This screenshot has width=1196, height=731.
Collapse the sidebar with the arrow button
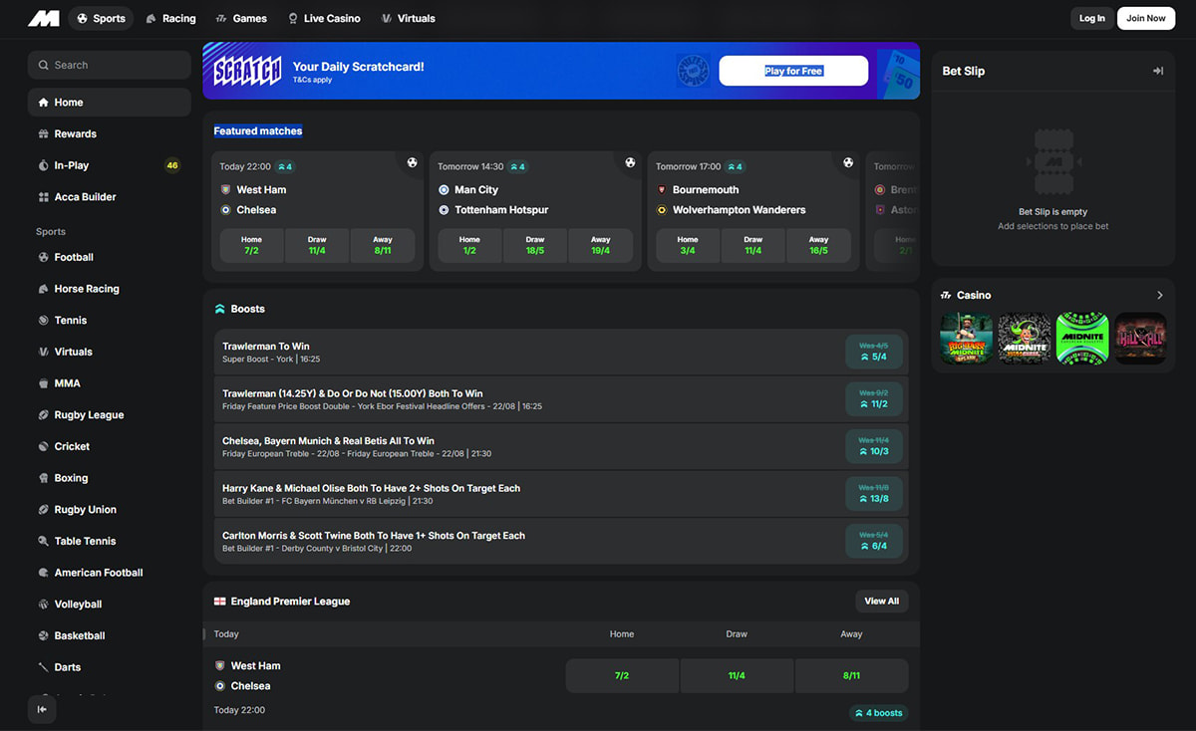[x=42, y=709]
